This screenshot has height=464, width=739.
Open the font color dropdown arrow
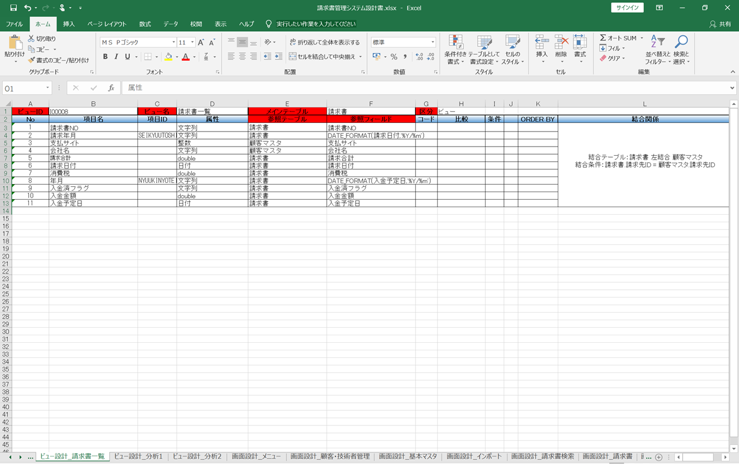click(193, 57)
